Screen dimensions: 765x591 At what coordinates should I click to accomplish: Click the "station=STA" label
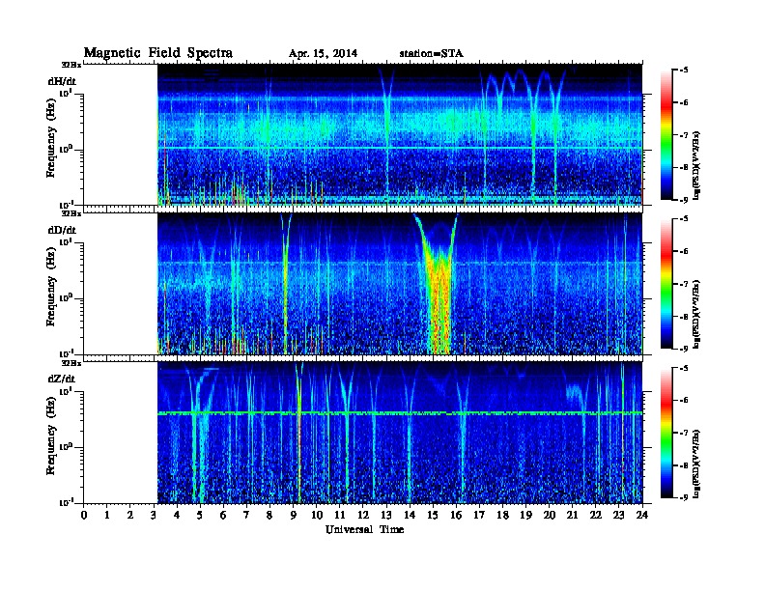pyautogui.click(x=432, y=54)
